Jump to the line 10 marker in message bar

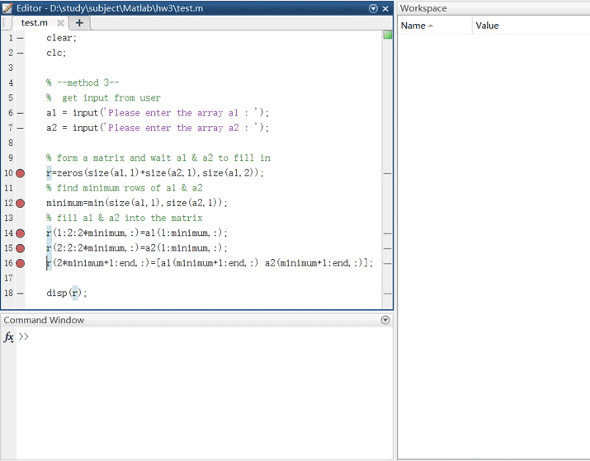click(387, 174)
